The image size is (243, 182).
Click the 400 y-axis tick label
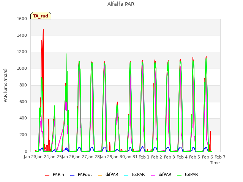pos(23,118)
